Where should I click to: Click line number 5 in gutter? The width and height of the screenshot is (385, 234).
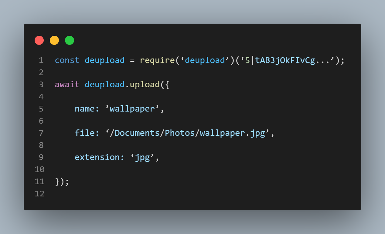(x=41, y=109)
